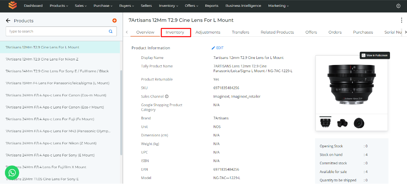407x184 pixels.
Task: Select the camera-mounted lens thumbnail
Action: [x=342, y=123]
